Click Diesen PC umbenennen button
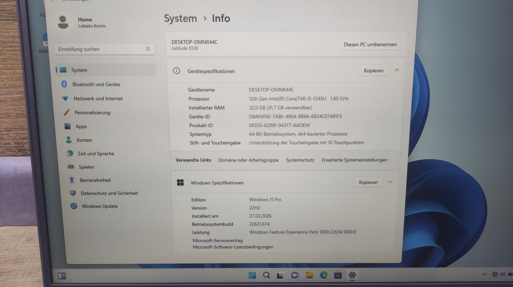This screenshot has height=287, width=513. tap(370, 44)
